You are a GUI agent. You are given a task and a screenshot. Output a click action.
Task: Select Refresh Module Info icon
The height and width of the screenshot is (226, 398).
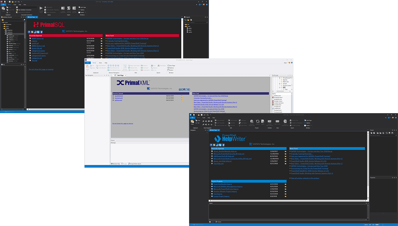(x=251, y=122)
